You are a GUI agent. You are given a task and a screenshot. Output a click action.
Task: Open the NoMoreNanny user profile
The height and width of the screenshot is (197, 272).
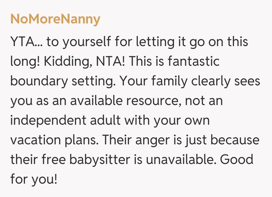[x=55, y=19]
